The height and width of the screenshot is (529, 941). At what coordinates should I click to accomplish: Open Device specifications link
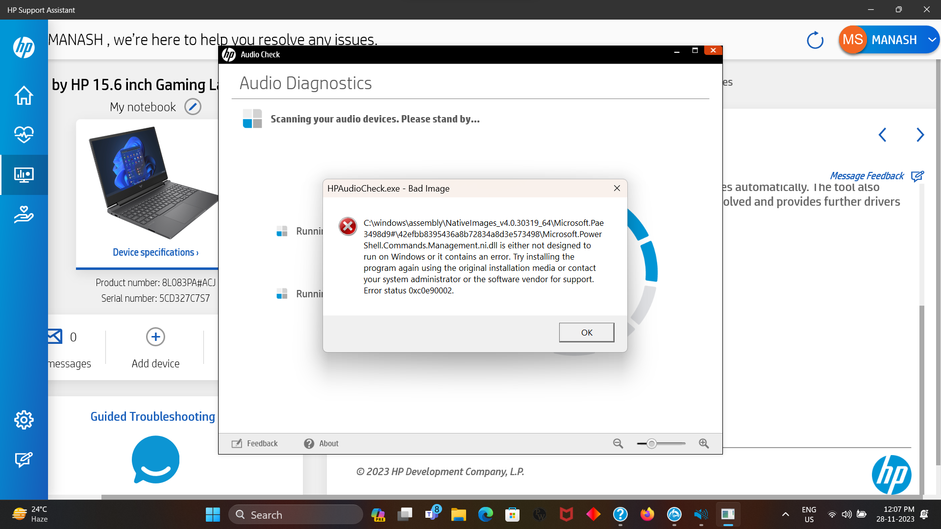[155, 252]
